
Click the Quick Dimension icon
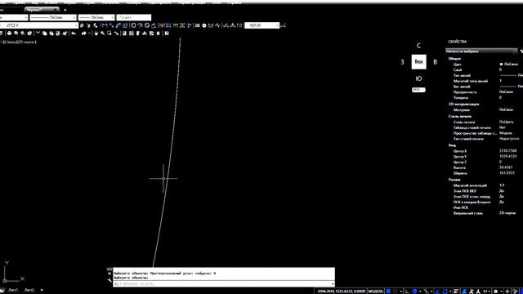tap(162, 25)
